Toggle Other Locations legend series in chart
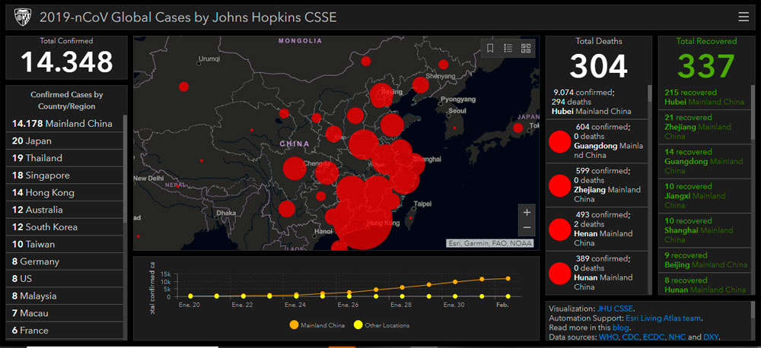This screenshot has width=761, height=348. [x=381, y=325]
